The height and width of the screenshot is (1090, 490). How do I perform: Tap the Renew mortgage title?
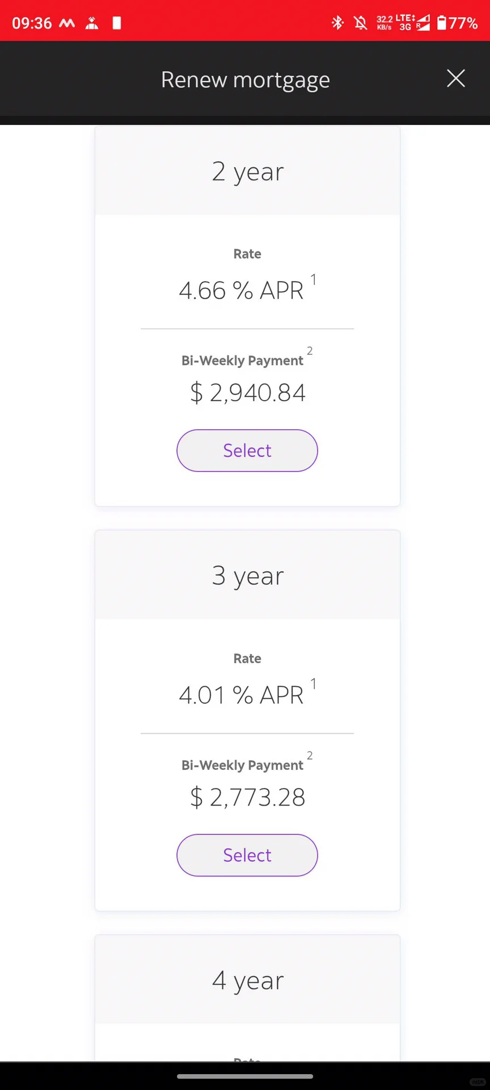(245, 79)
